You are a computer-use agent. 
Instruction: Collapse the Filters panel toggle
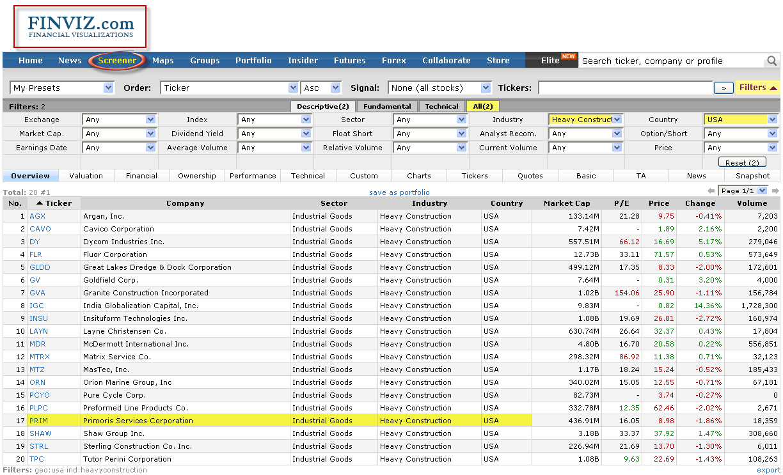(758, 88)
